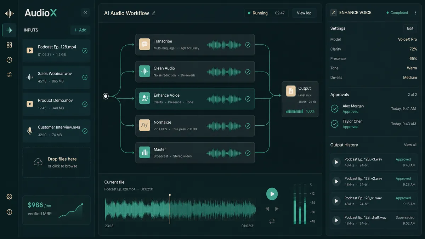The width and height of the screenshot is (425, 239).
Task: Click the workflow input source node
Action: click(106, 96)
